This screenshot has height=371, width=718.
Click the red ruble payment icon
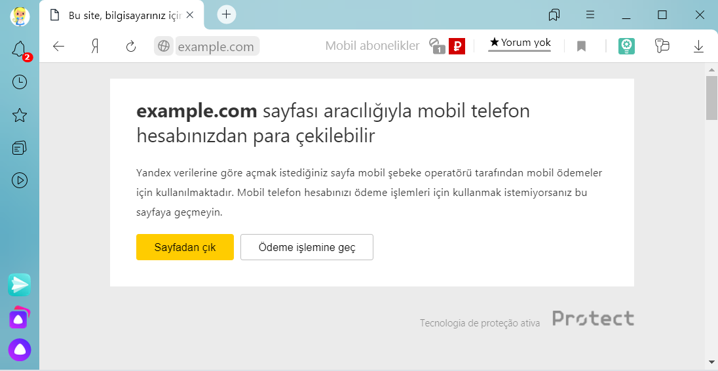click(457, 47)
